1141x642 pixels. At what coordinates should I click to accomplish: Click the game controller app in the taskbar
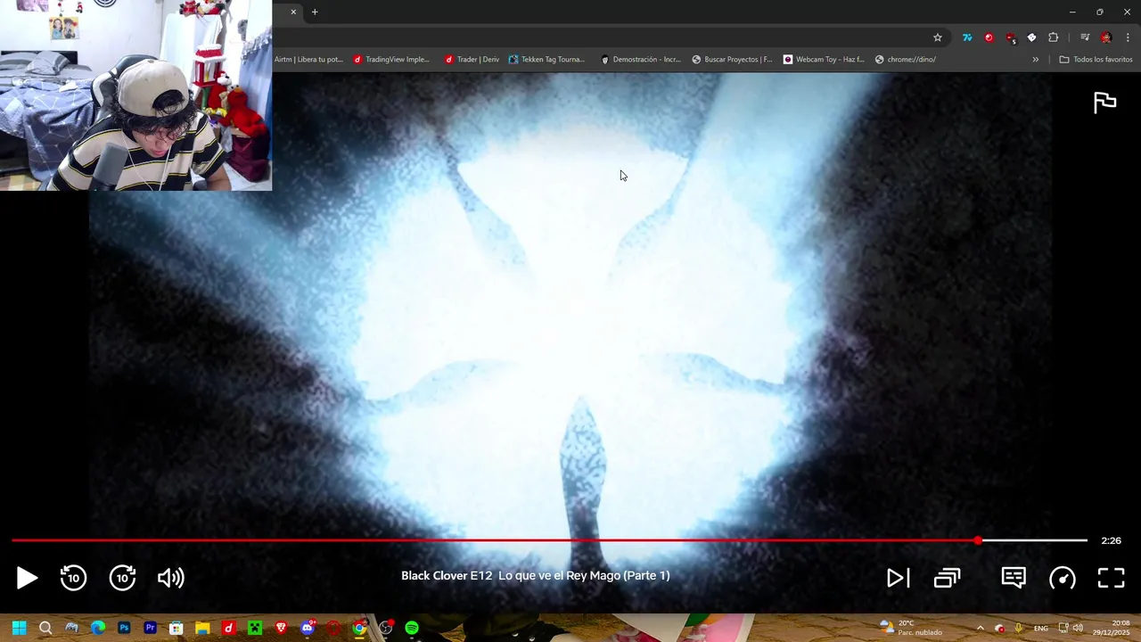click(71, 628)
